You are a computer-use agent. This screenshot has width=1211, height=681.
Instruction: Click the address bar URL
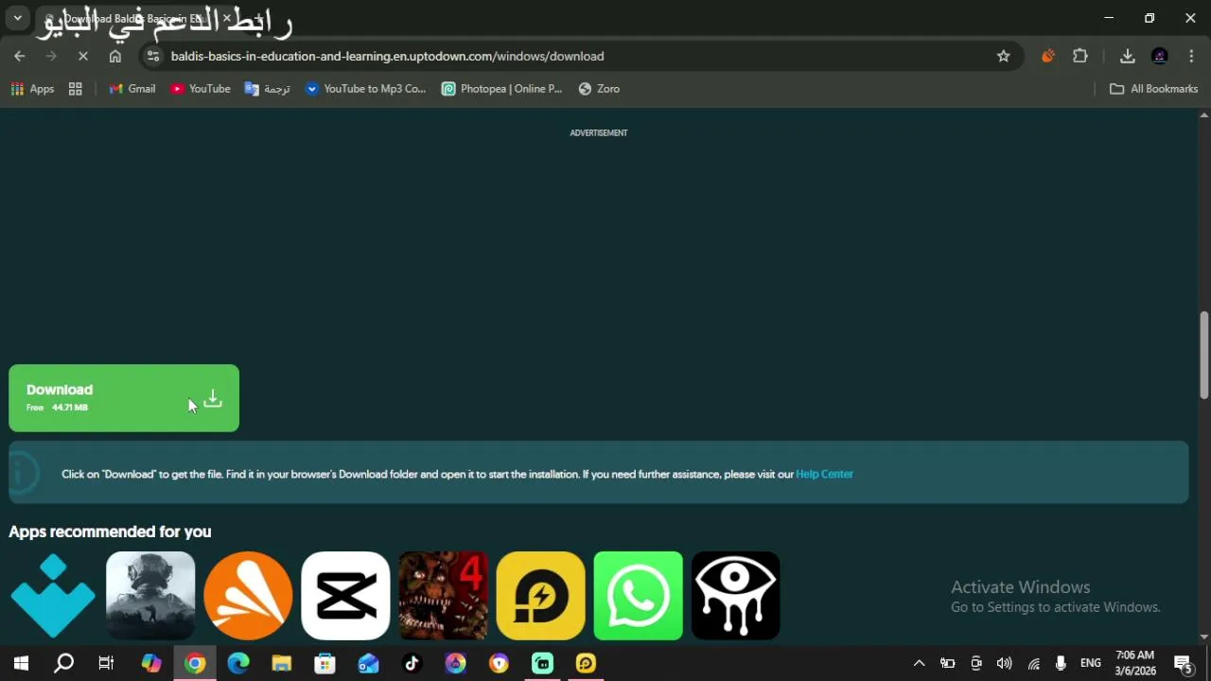tap(387, 56)
